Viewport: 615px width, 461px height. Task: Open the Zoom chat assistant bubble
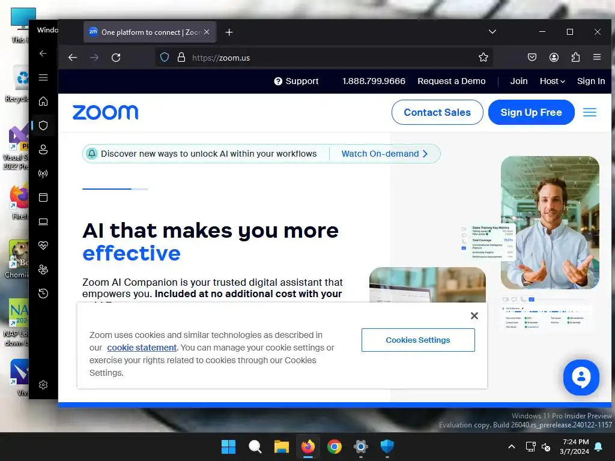point(581,377)
